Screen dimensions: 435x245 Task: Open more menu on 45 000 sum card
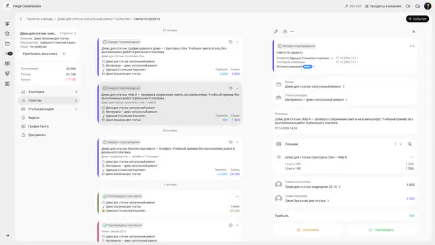[237, 197]
